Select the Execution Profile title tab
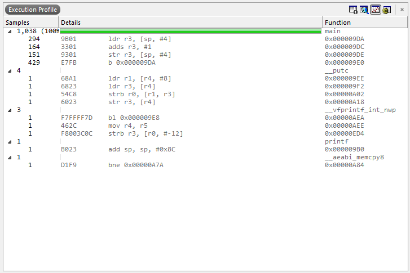410x273 pixels. point(32,10)
